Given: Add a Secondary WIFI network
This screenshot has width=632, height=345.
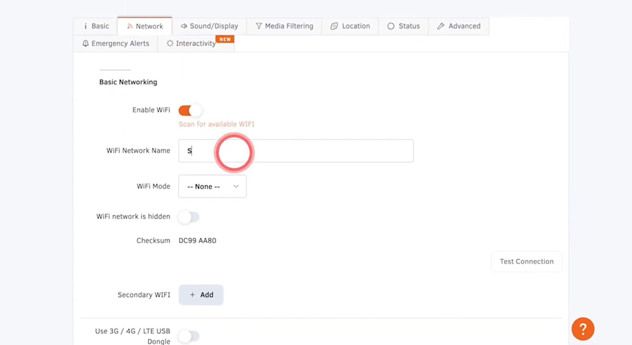Looking at the screenshot, I should point(201,295).
